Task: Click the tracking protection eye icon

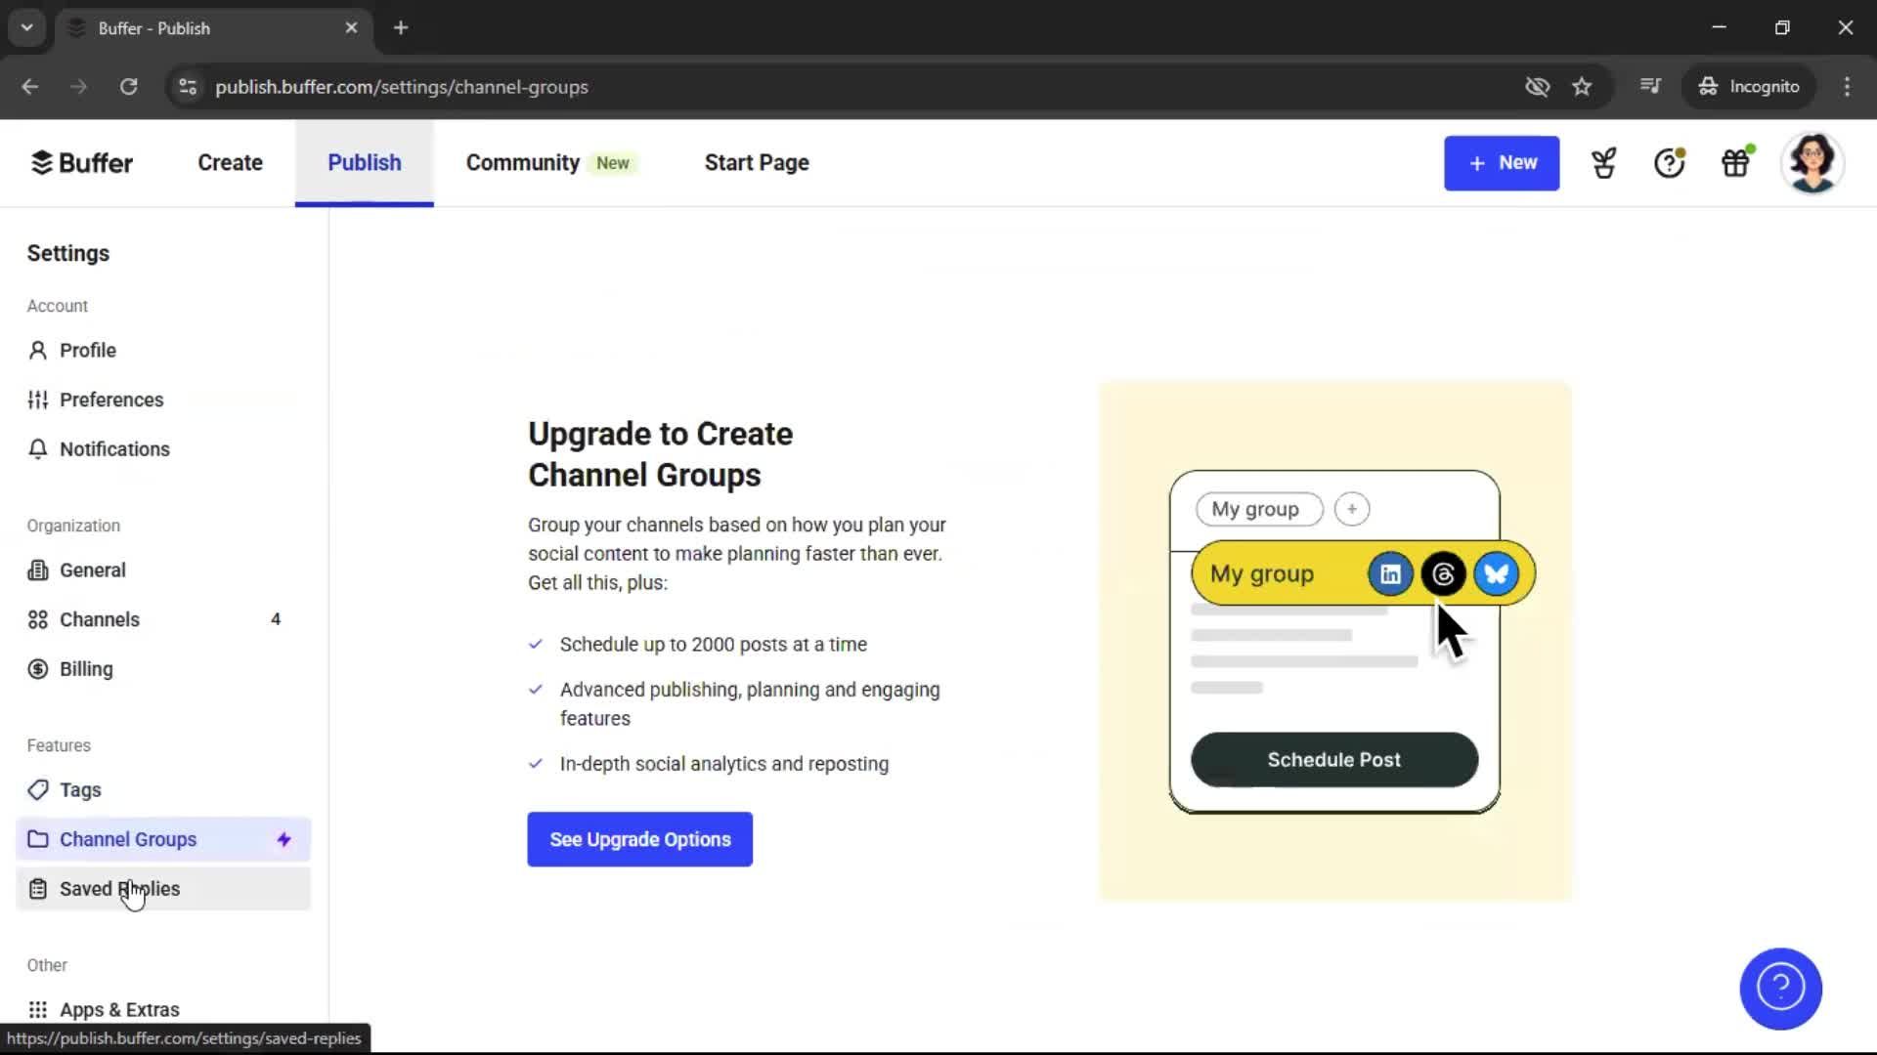Action: click(x=1537, y=87)
